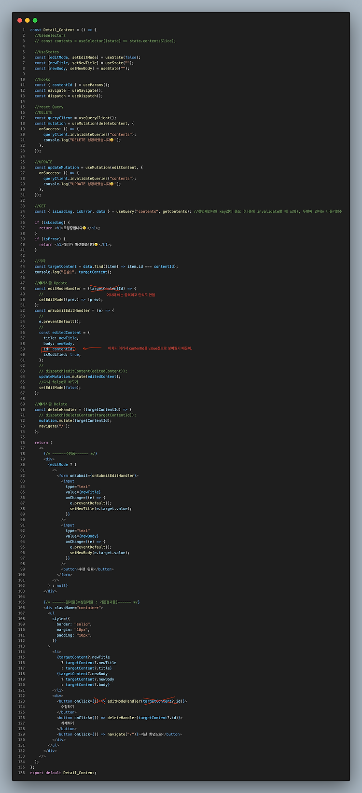Screen dimensions: 362x793
Task: Click 'updateMutation.mutate(editedContent);' line
Action: click(80, 376)
